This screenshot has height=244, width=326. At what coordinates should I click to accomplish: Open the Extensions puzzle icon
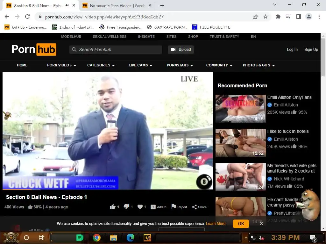point(278,17)
